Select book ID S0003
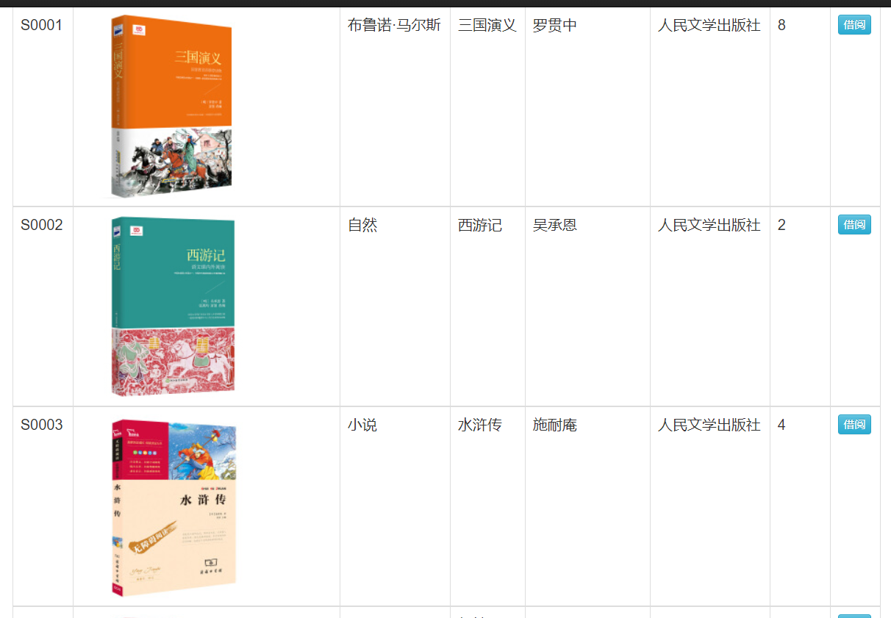Screen dimensions: 891x618 pos(42,425)
